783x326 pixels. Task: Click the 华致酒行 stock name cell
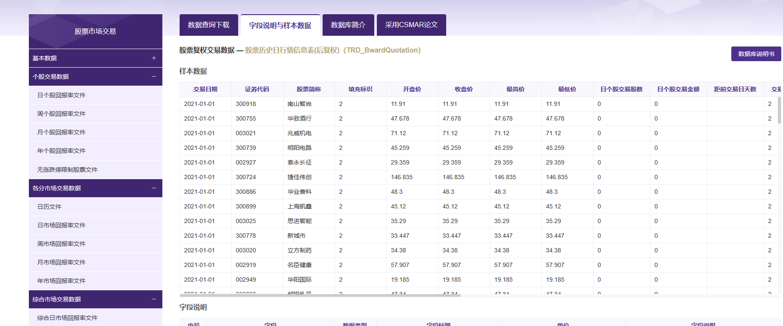coord(309,118)
